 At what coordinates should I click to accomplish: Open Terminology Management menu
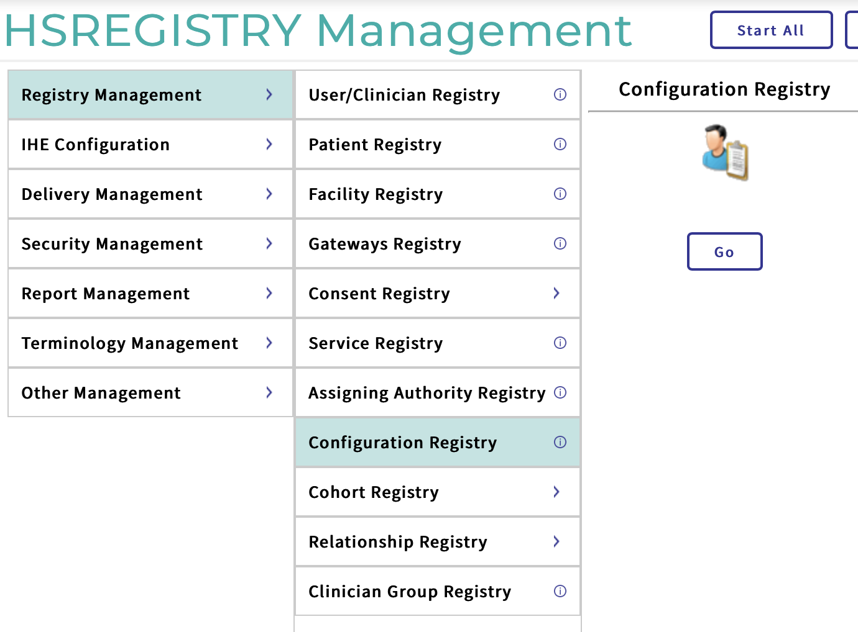(129, 343)
